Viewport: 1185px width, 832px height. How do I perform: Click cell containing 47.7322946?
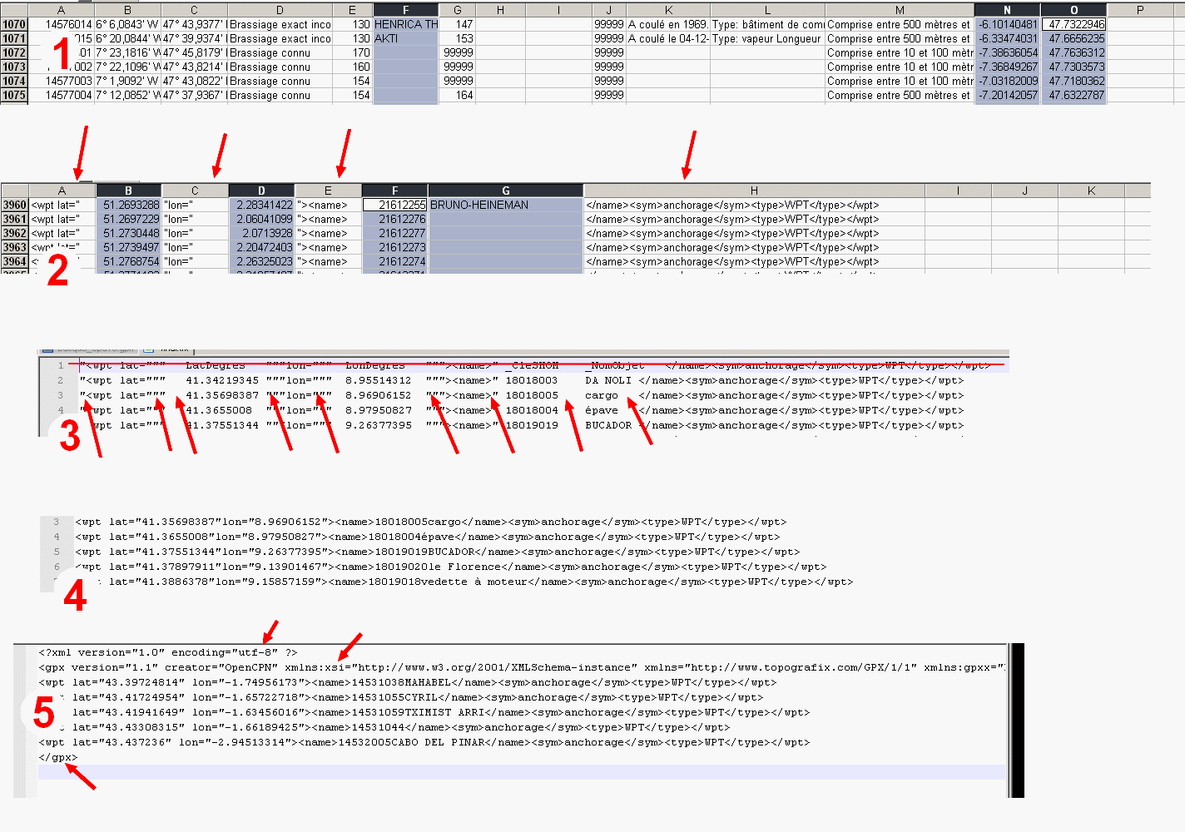pyautogui.click(x=1074, y=25)
